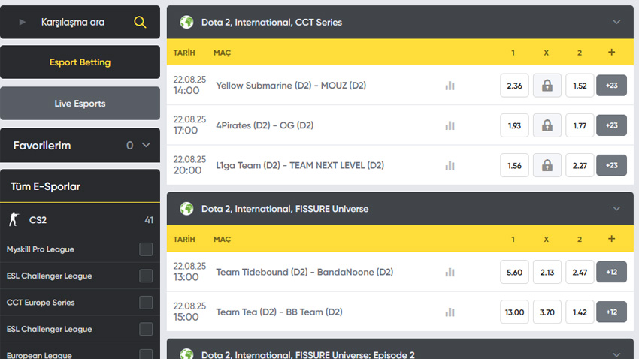Switch to Live Esports tab
The image size is (639, 359).
click(80, 104)
